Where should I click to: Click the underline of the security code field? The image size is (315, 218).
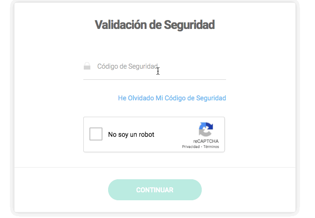(x=154, y=79)
